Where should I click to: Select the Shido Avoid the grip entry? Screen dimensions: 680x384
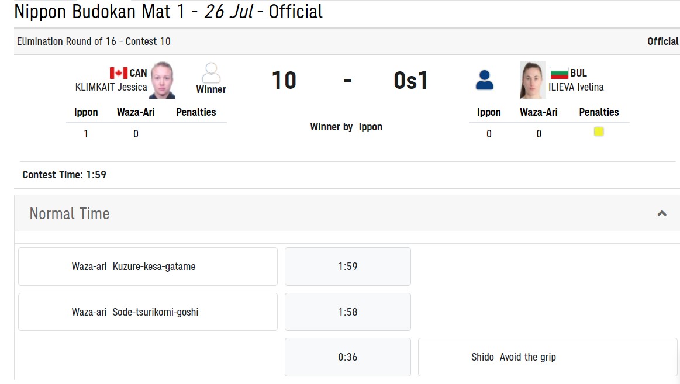pyautogui.click(x=547, y=357)
